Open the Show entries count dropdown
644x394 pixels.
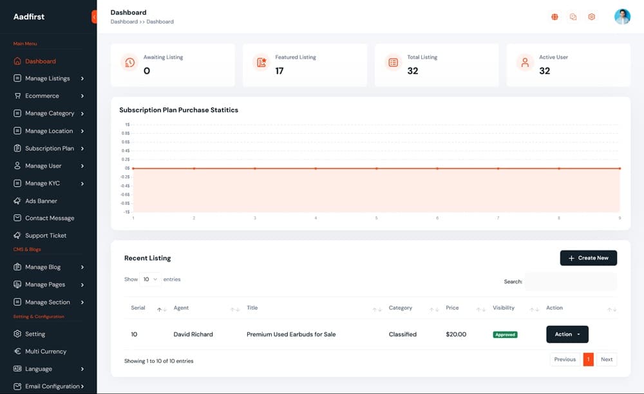(150, 279)
